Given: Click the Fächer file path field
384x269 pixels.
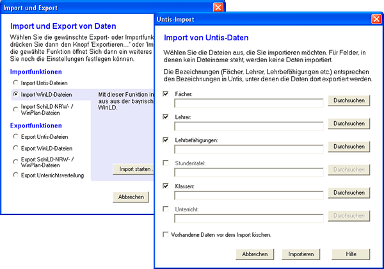Looking at the screenshot, I should pyautogui.click(x=249, y=103).
